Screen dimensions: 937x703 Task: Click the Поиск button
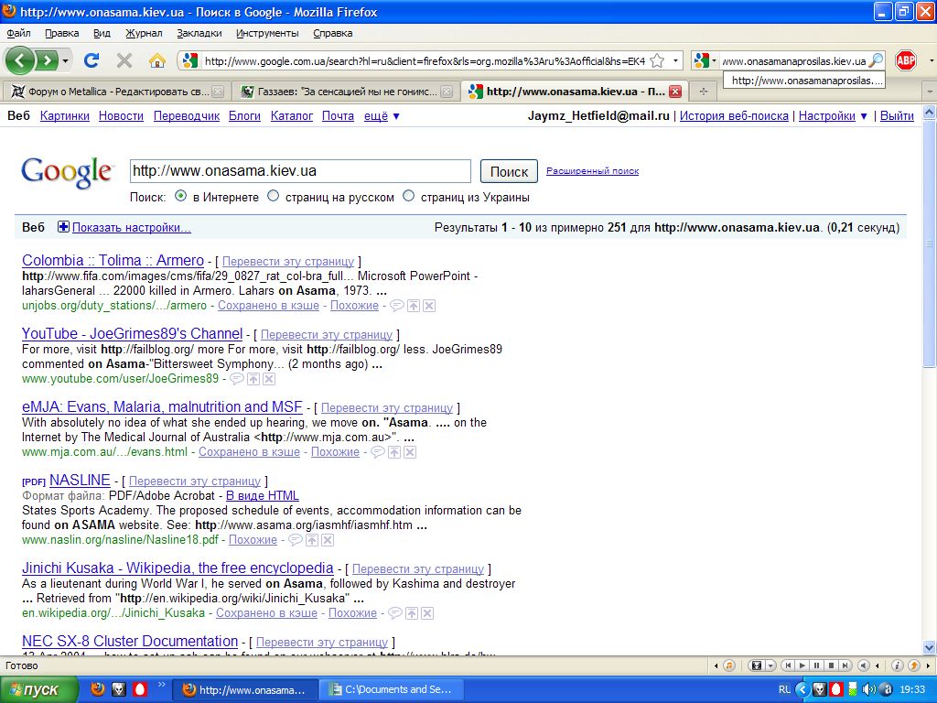point(509,171)
